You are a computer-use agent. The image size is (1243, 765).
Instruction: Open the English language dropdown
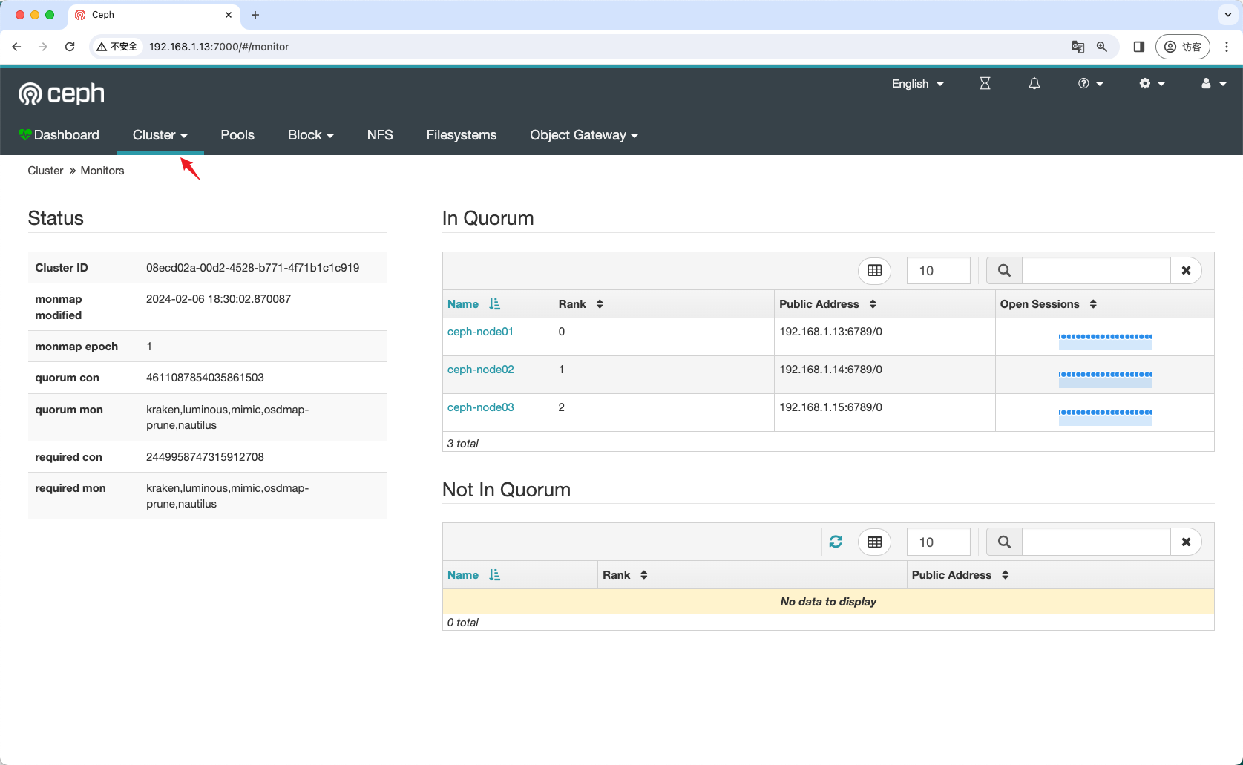(x=917, y=84)
